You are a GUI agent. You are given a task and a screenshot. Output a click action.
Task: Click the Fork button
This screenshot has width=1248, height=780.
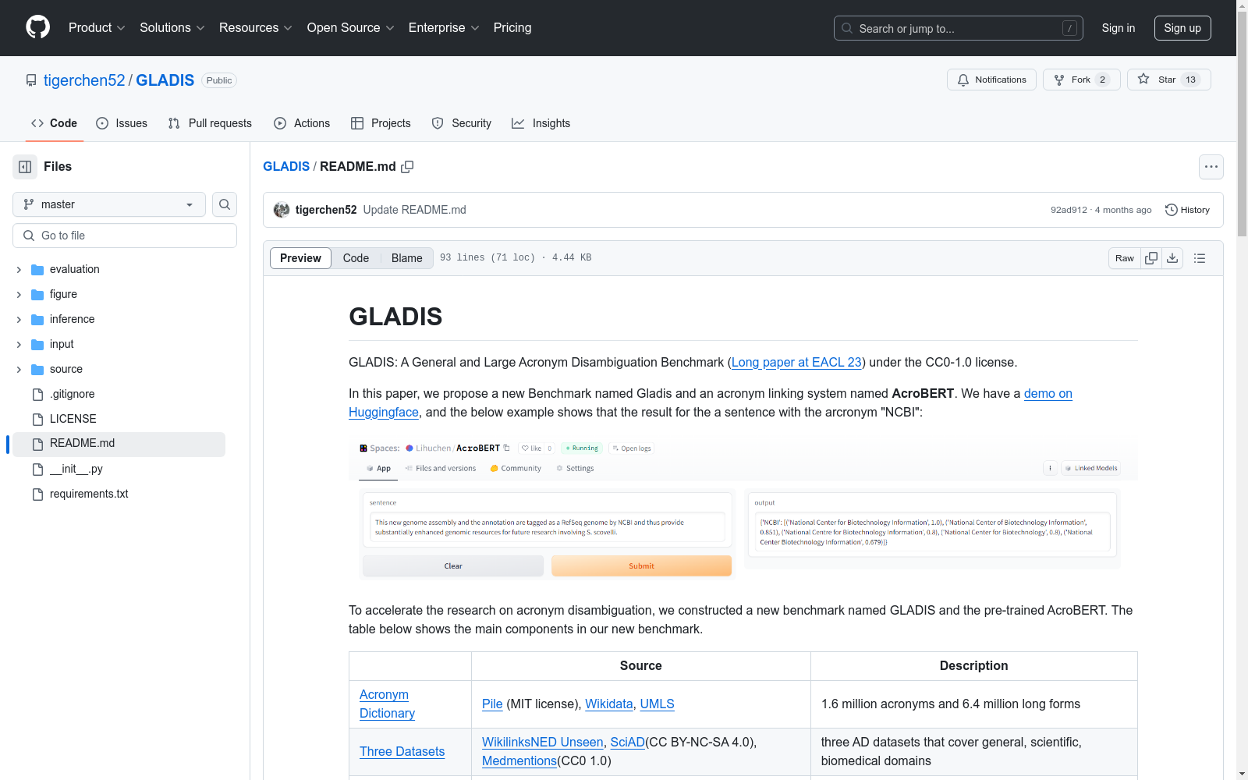(x=1081, y=80)
